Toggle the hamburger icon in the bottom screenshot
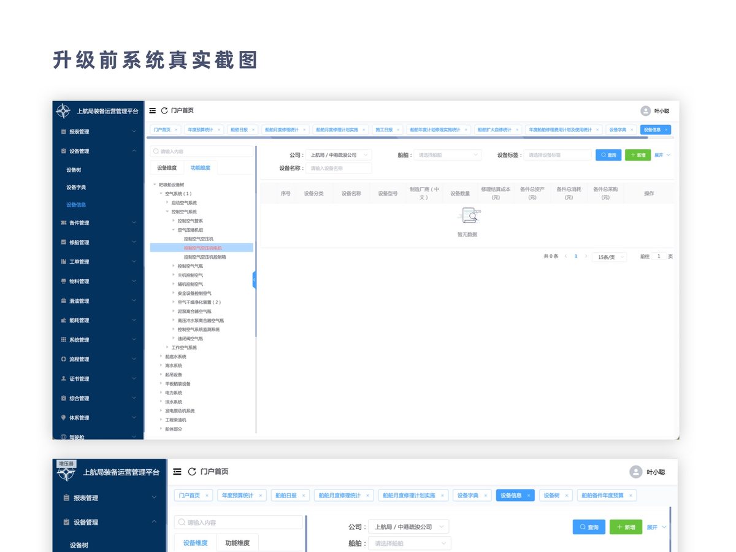This screenshot has height=552, width=736. point(177,472)
